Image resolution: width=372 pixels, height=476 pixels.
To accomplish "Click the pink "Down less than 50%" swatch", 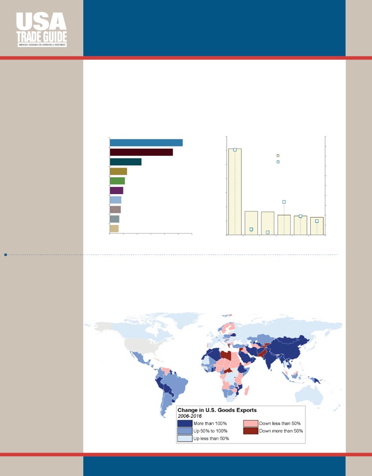I will coord(251,423).
